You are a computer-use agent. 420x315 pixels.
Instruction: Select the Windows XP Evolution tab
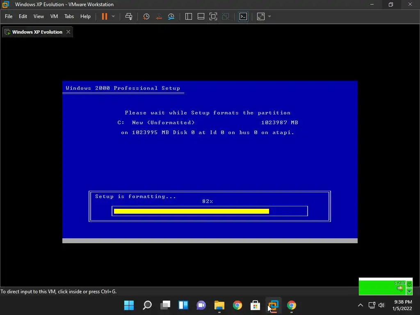coord(37,32)
